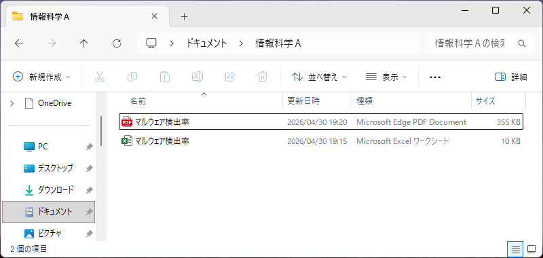Image resolution: width=543 pixels, height=258 pixels.
Task: Click the Copy icon in toolbar
Action: tap(132, 77)
